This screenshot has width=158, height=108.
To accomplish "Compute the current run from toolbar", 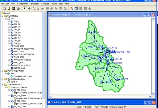I will pyautogui.click(x=72, y=9).
